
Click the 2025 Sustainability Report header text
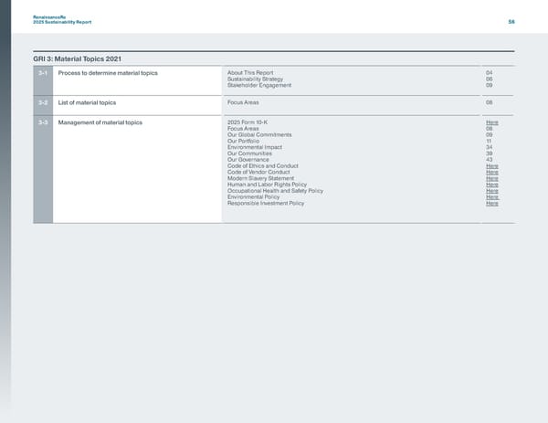click(x=62, y=22)
